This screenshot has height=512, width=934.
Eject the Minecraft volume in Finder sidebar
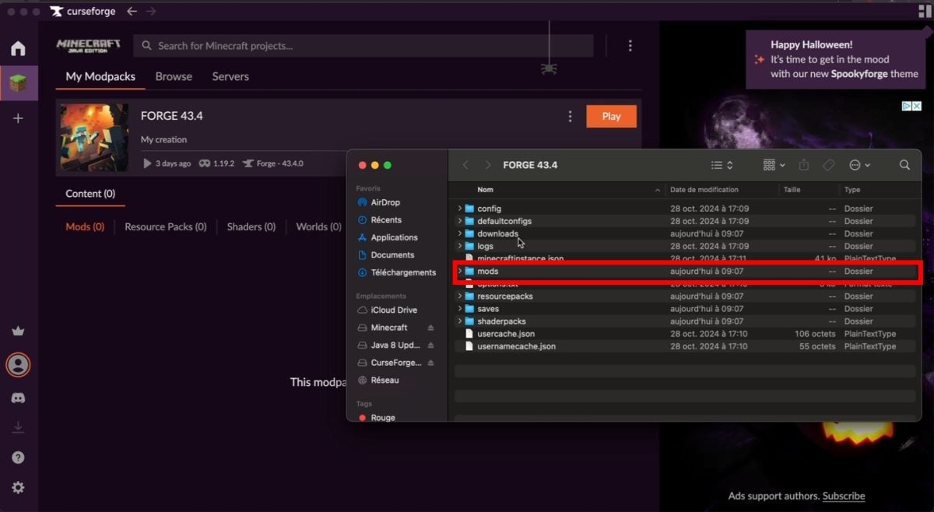[x=431, y=328]
